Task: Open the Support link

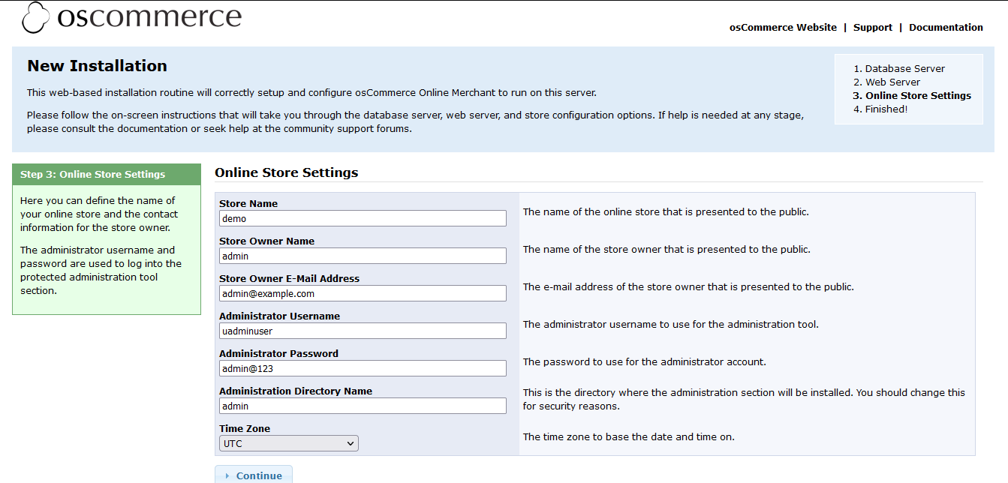Action: pos(872,27)
